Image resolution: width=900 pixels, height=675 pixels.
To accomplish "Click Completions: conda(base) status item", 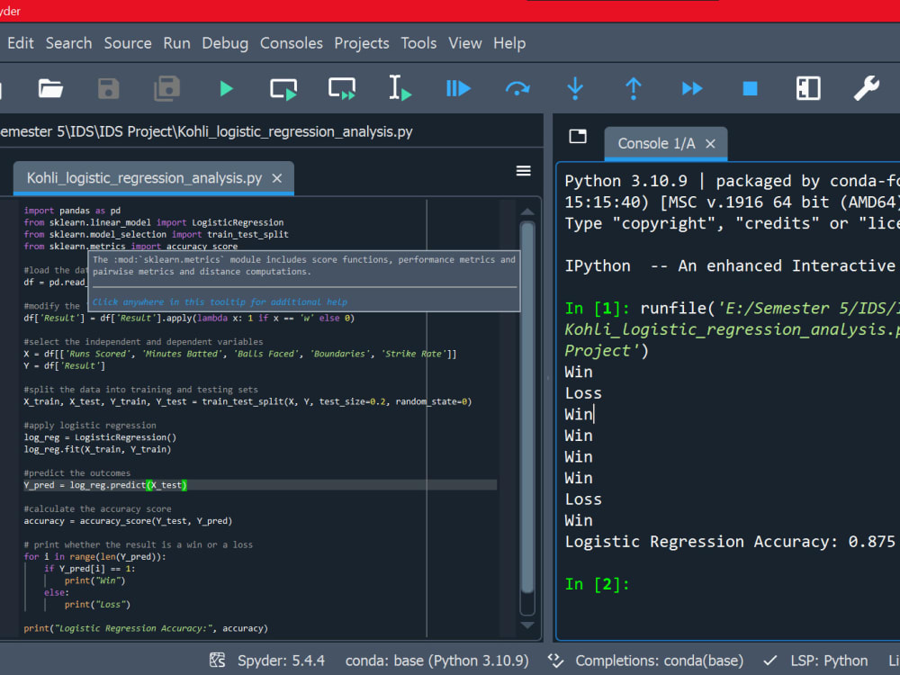I will pos(658,661).
